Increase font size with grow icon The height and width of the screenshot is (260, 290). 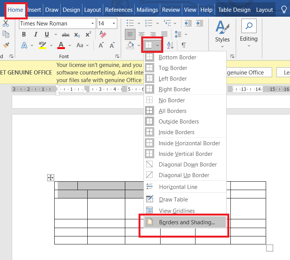(101, 45)
